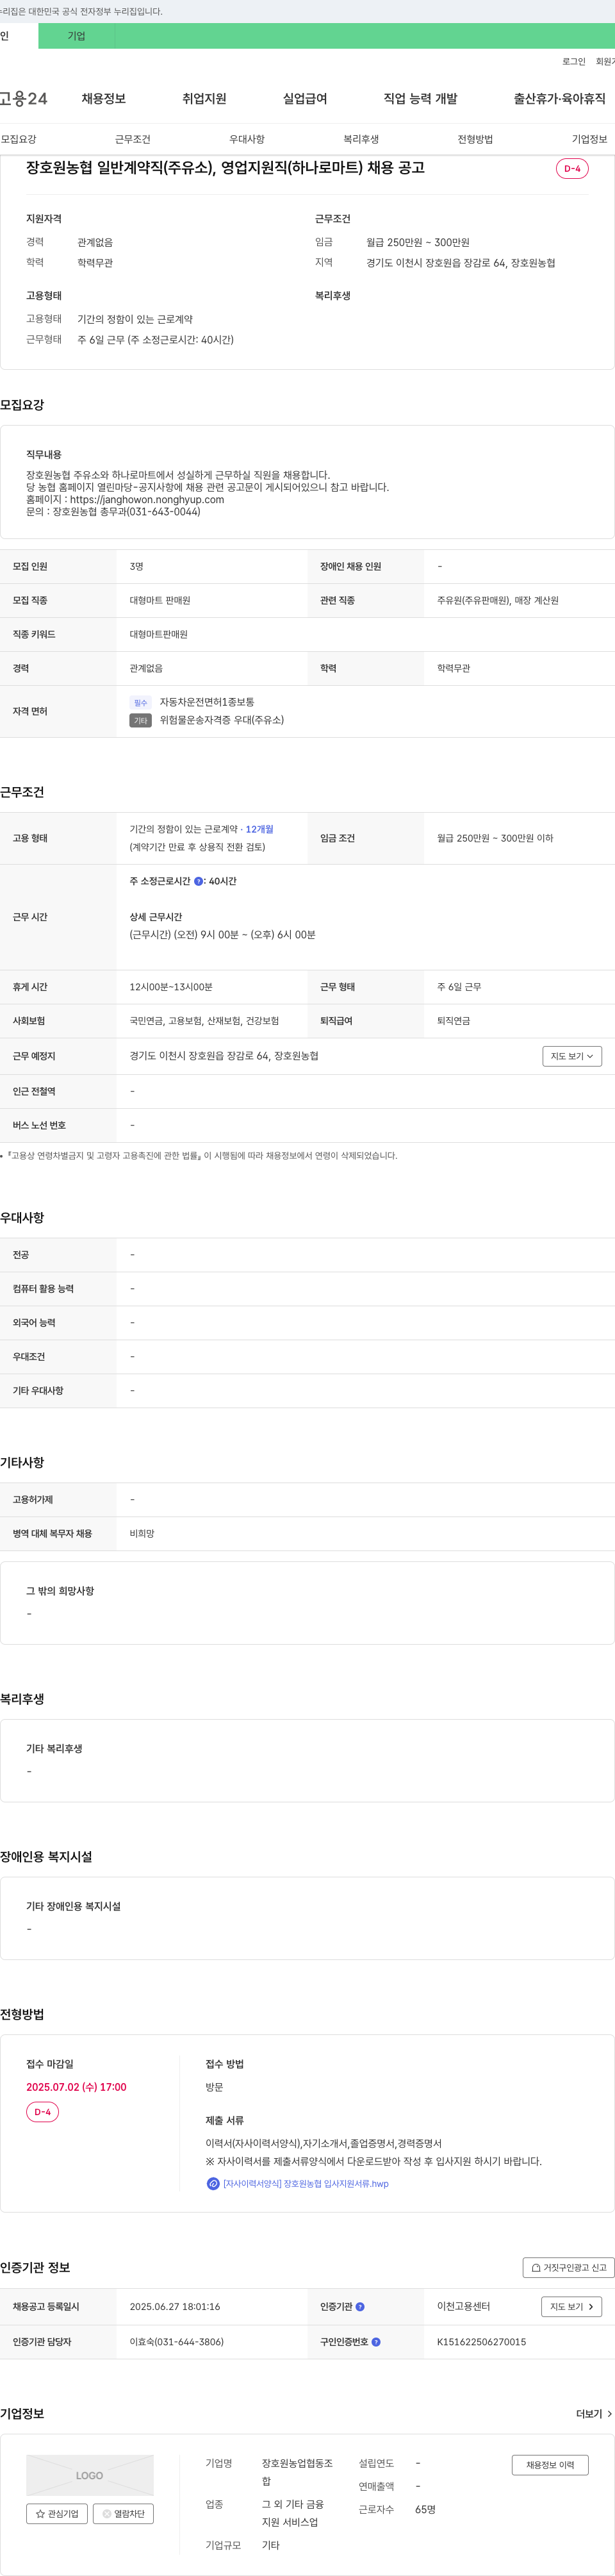Jump to the 모집요강 section tab
The width and height of the screenshot is (615, 2576).
(x=18, y=139)
